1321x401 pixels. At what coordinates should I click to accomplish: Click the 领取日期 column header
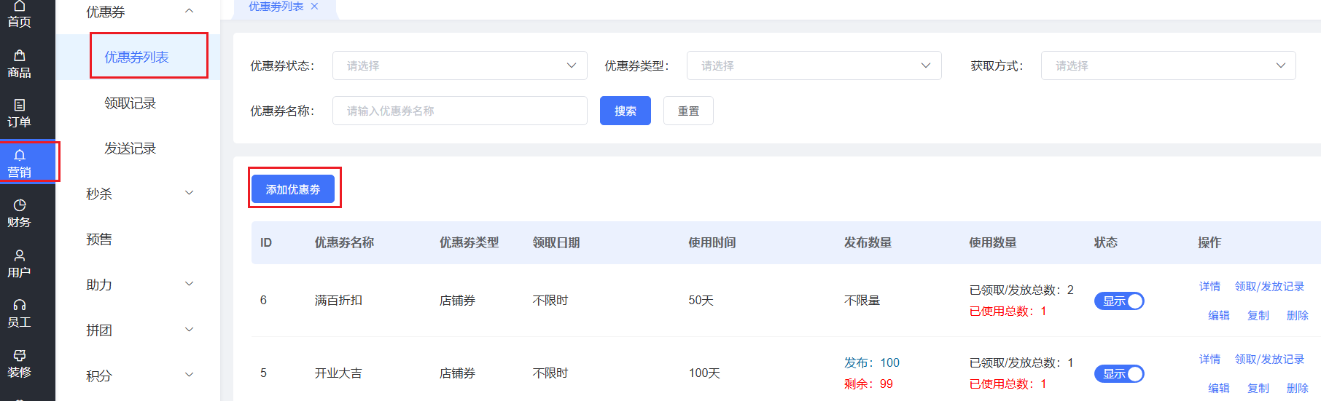click(x=556, y=242)
